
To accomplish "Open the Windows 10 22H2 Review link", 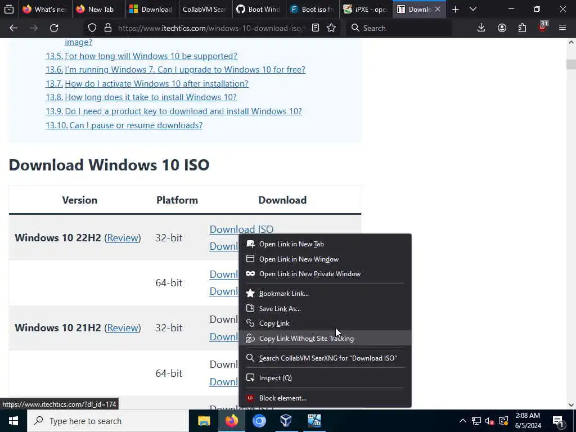I will coord(123,238).
